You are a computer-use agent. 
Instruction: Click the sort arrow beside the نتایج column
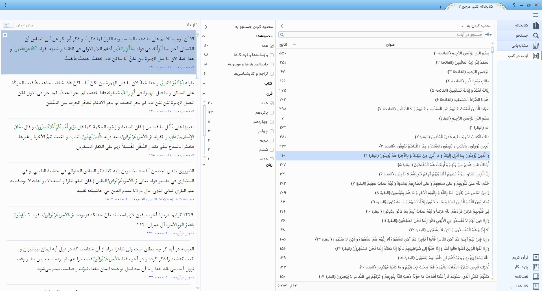pos(294,45)
